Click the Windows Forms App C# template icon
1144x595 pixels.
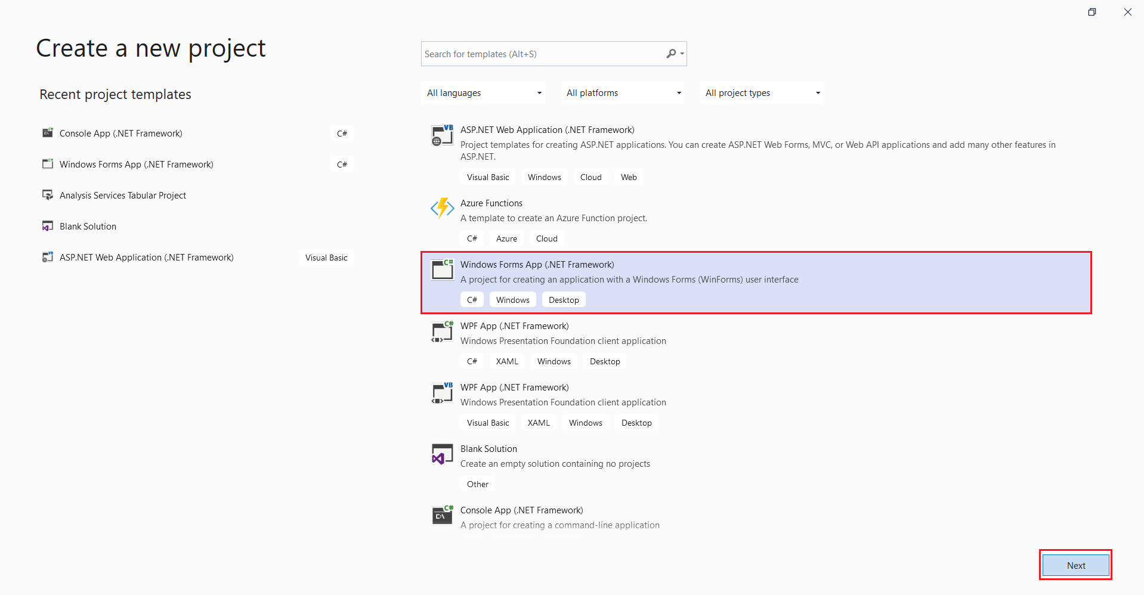click(x=443, y=269)
